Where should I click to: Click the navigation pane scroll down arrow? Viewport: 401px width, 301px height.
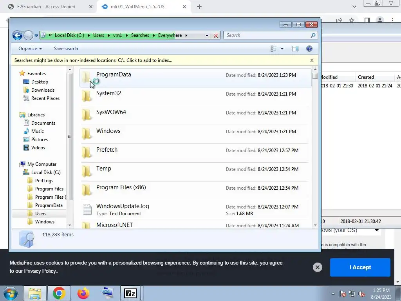tap(70, 225)
